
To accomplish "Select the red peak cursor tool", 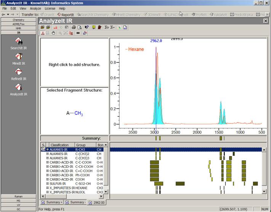I will [43, 33].
